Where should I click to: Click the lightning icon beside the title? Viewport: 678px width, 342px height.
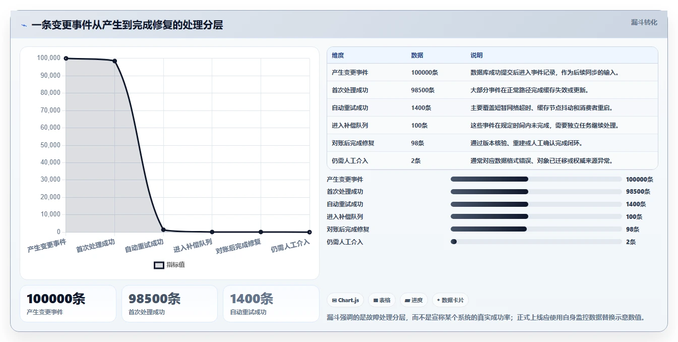point(24,25)
